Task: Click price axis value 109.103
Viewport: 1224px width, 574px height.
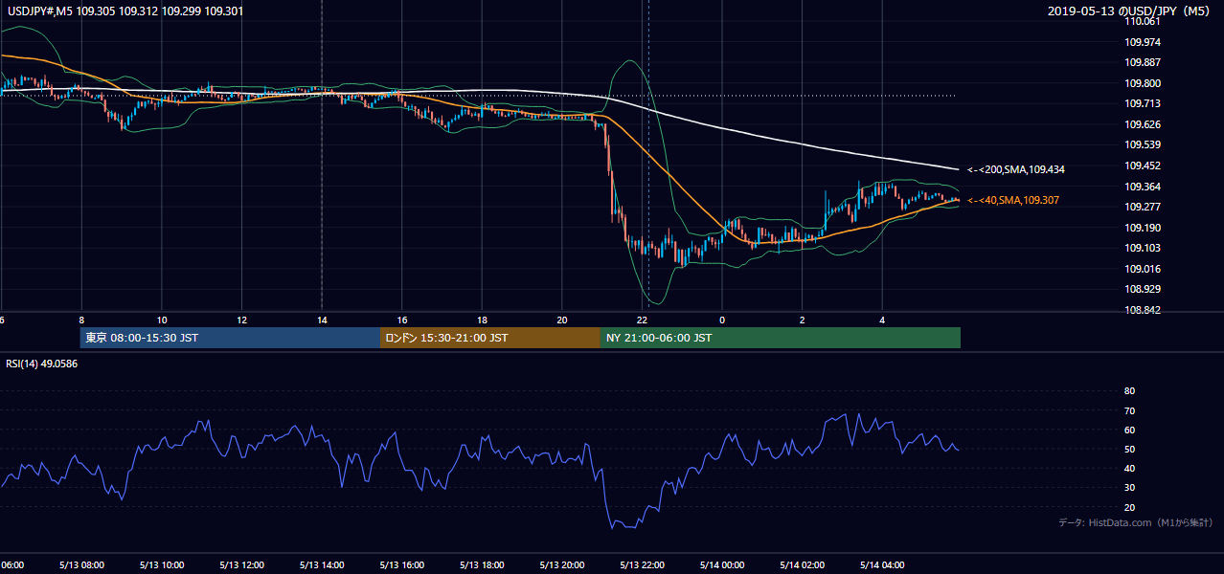Action: pyautogui.click(x=1142, y=248)
